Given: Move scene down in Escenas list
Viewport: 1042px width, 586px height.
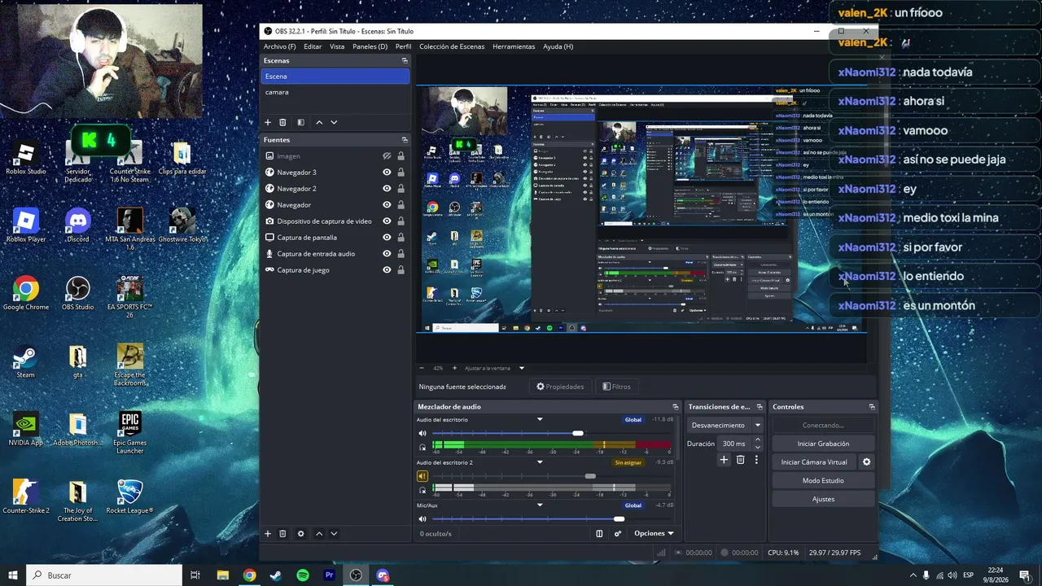Looking at the screenshot, I should tap(334, 122).
